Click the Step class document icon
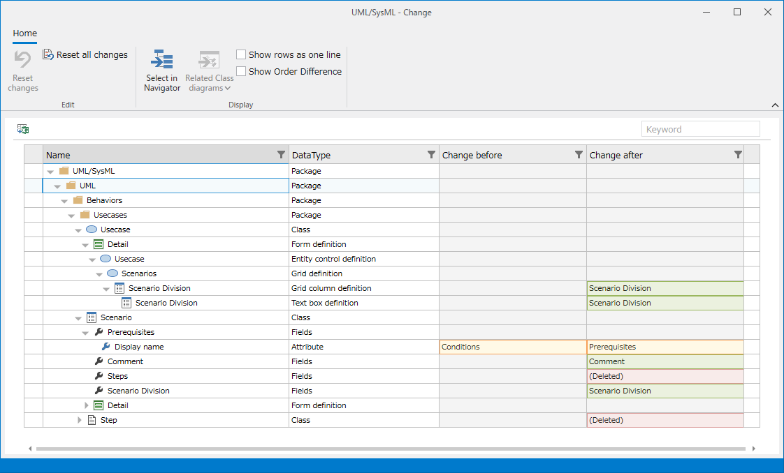Image resolution: width=784 pixels, height=473 pixels. tap(92, 420)
